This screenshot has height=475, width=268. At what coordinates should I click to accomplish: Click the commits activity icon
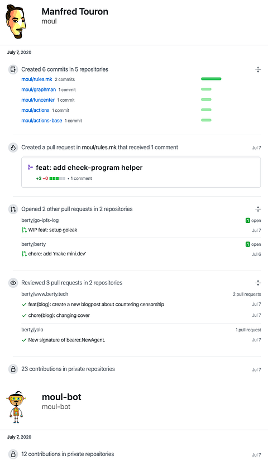click(13, 69)
